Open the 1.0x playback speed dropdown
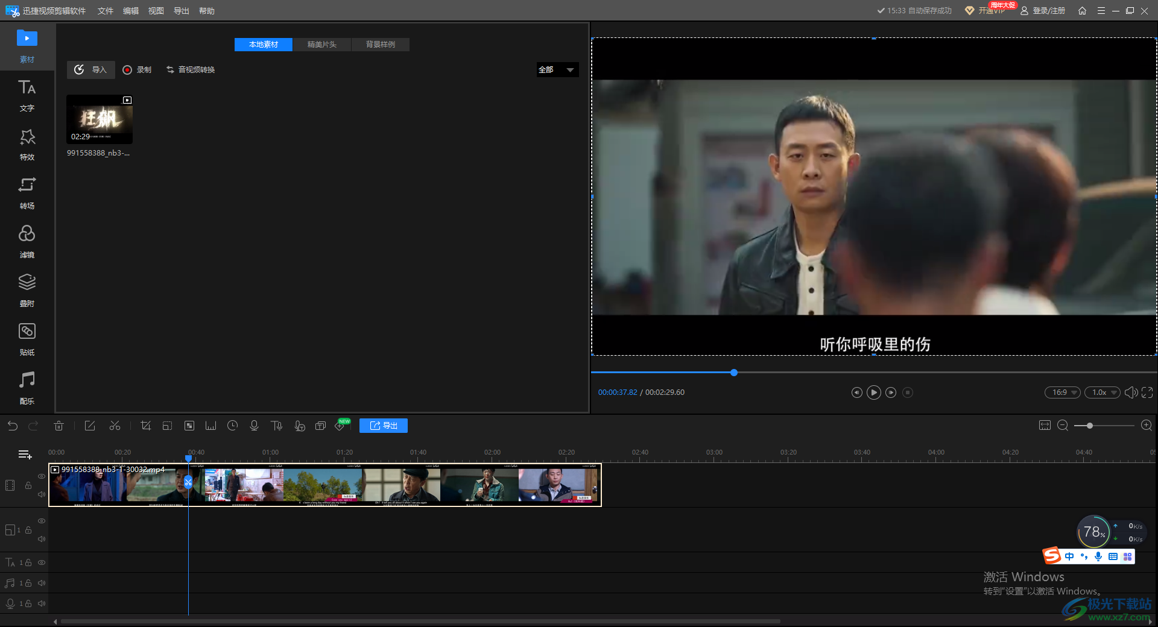The width and height of the screenshot is (1158, 627). coord(1103,392)
